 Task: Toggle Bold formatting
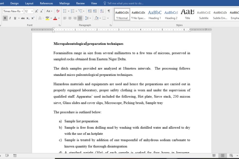tap(5, 18)
